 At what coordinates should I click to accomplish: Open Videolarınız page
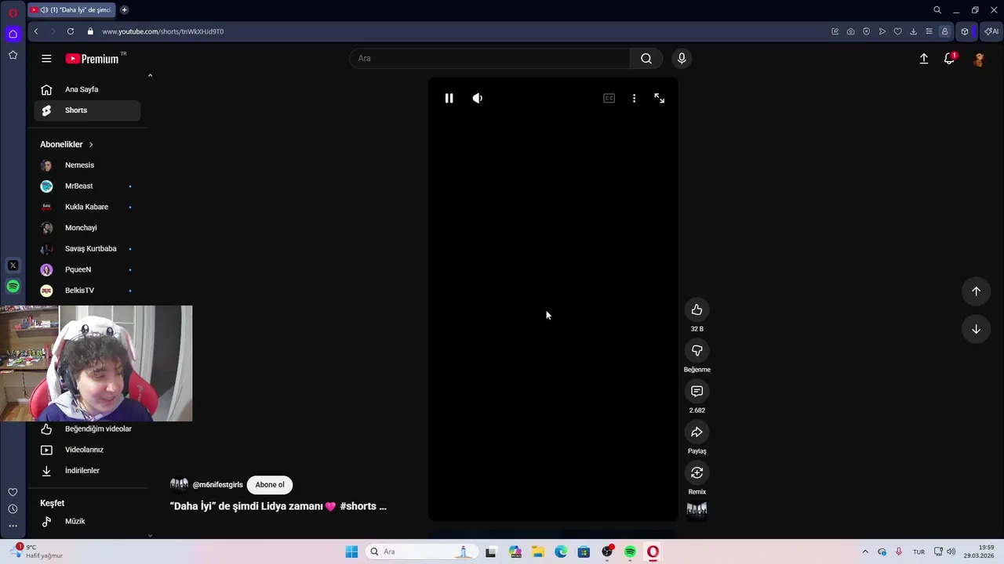[x=87, y=450]
